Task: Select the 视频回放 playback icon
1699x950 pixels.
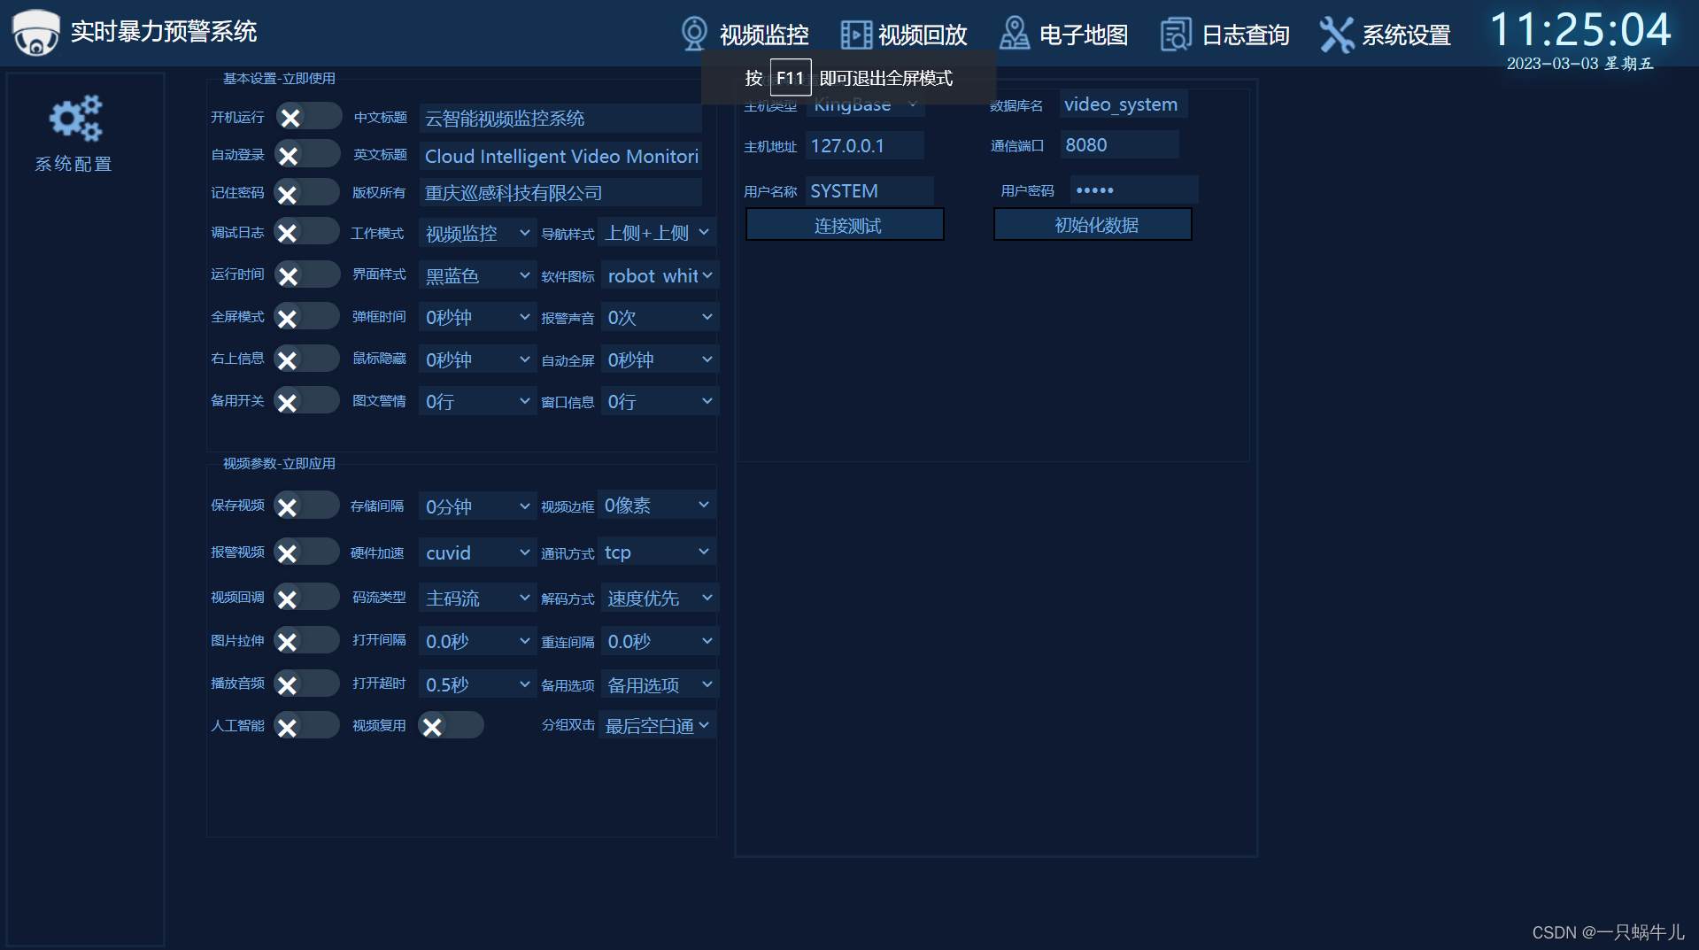Action: 854,33
